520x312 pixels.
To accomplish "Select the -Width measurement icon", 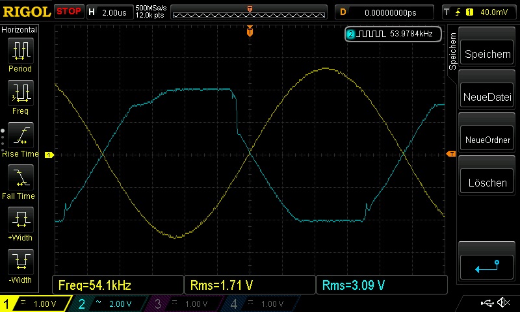I will [21, 261].
